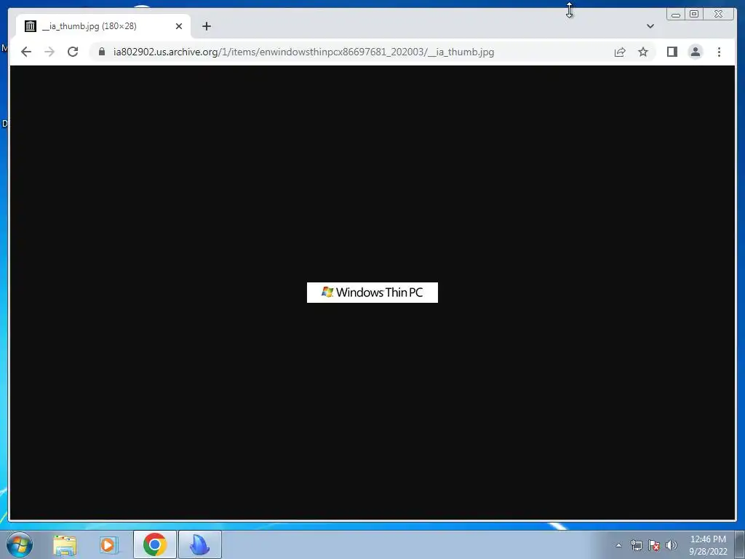The height and width of the screenshot is (559, 745).
Task: Click the forward navigation arrow
Action: [x=49, y=52]
